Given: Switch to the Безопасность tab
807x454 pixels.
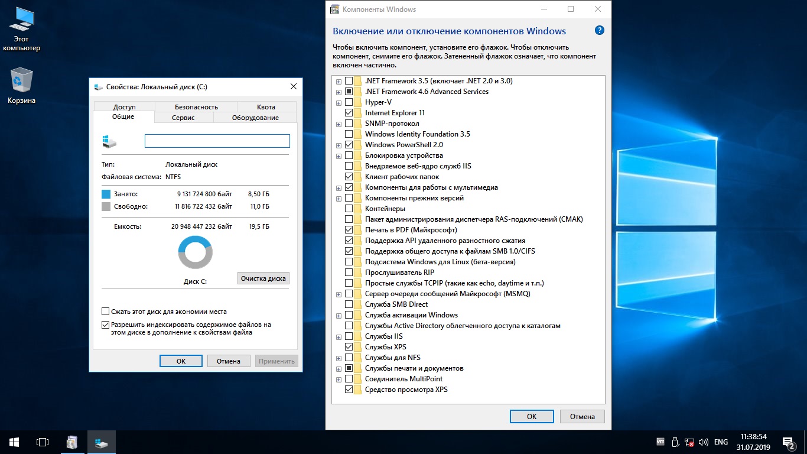Looking at the screenshot, I should pyautogui.click(x=196, y=107).
